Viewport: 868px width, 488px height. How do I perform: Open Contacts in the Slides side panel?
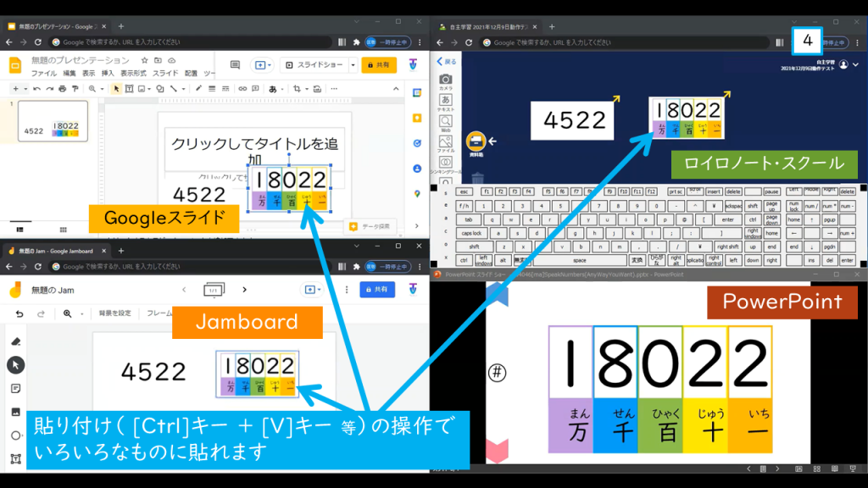(x=417, y=169)
